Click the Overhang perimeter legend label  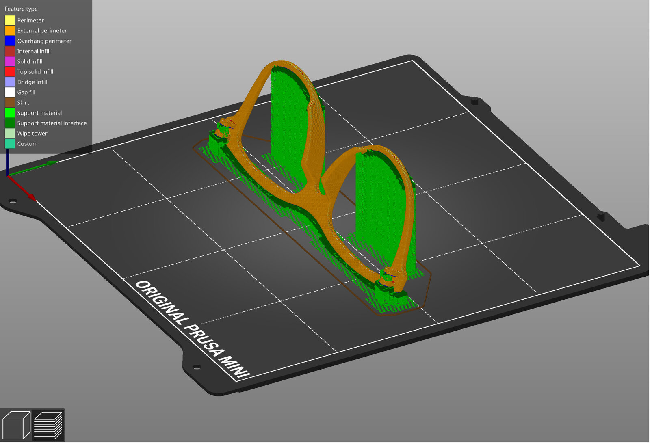click(44, 41)
